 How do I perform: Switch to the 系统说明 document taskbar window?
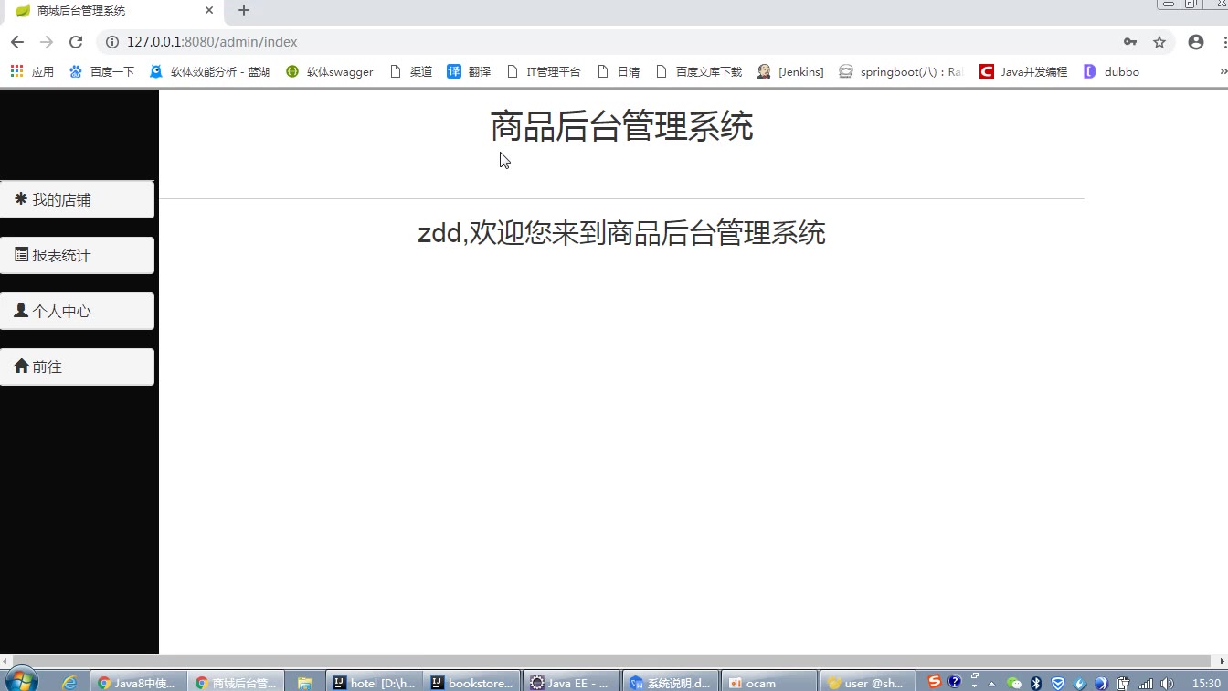[671, 682]
